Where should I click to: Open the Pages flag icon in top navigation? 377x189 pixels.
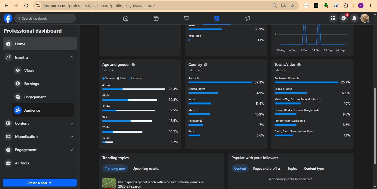coord(187,19)
